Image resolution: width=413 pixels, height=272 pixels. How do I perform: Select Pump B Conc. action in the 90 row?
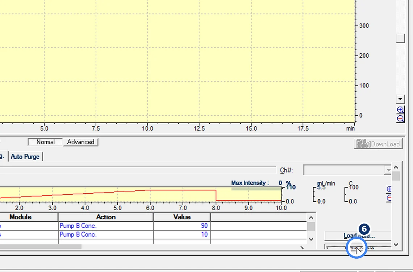pos(106,226)
